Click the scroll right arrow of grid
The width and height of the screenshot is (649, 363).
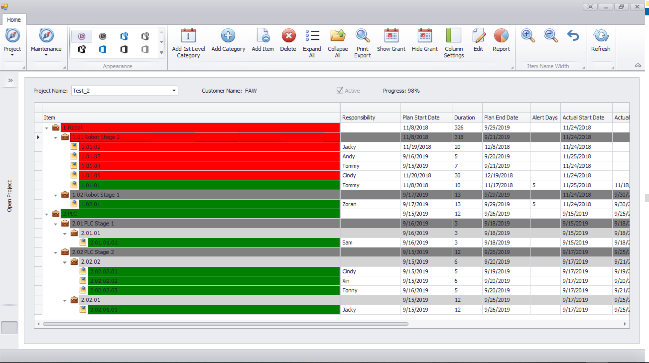pyautogui.click(x=625, y=324)
